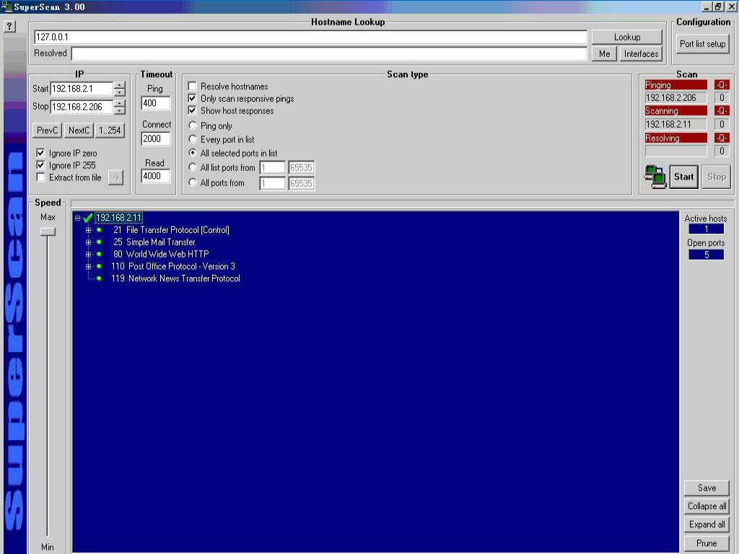Select the Ping only radio button
The image size is (739, 554).
click(x=192, y=126)
